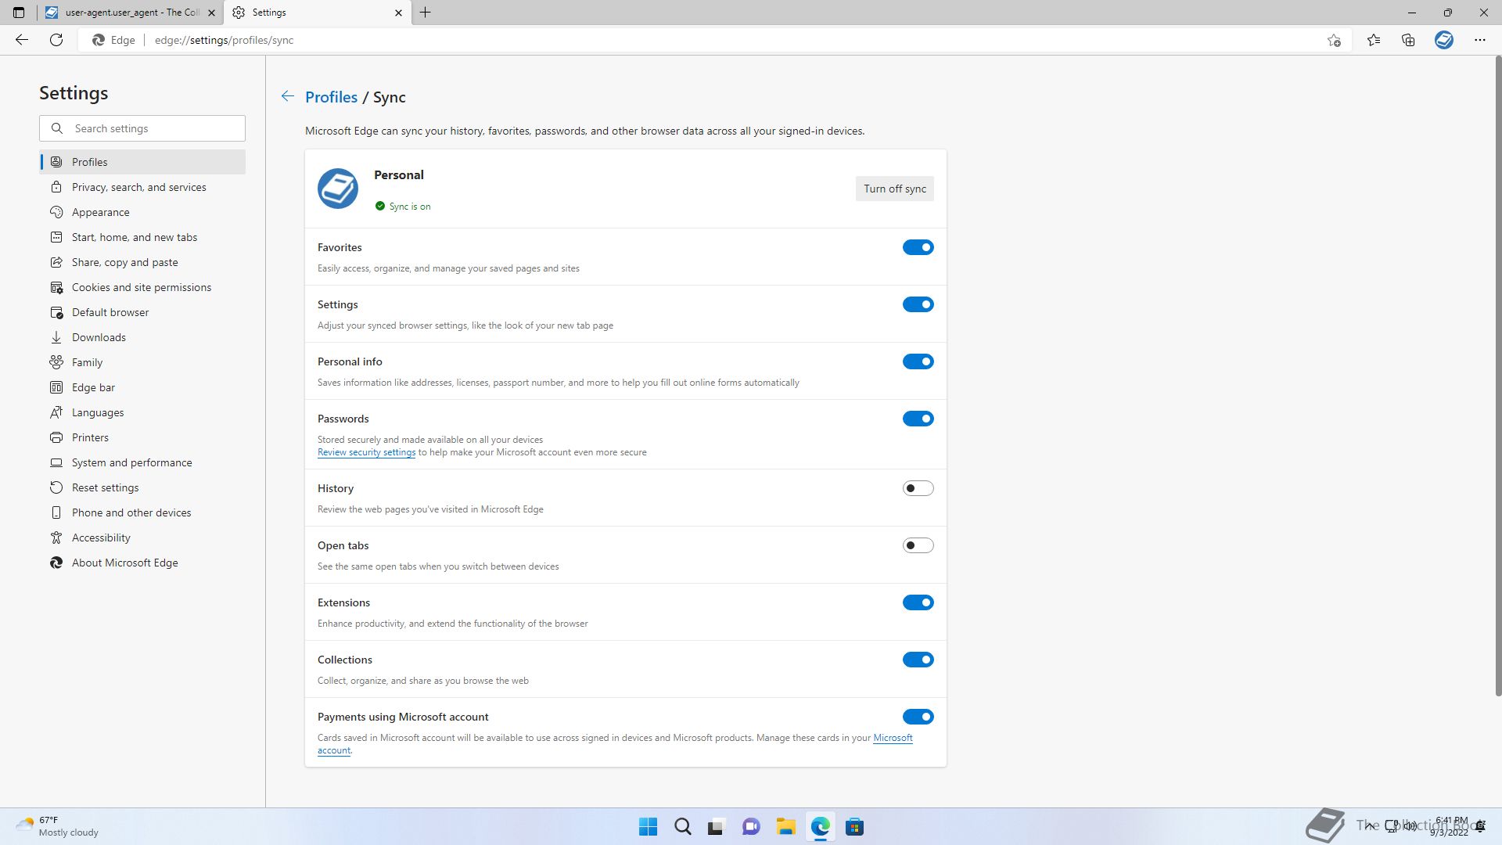Image resolution: width=1502 pixels, height=845 pixels.
Task: Open Family settings
Action: pos(142,362)
